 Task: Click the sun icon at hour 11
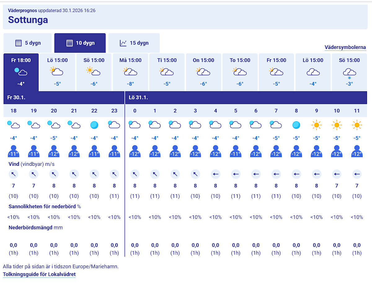[357, 125]
